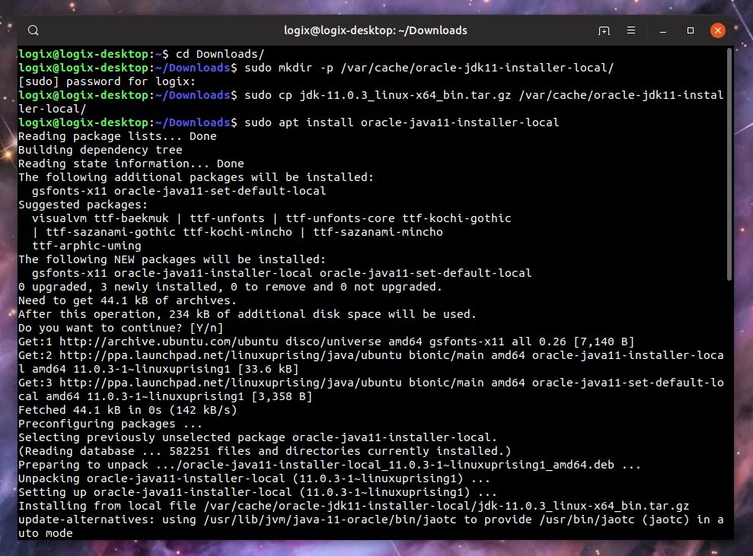Image resolution: width=753 pixels, height=556 pixels.
Task: Click the Get:1 archive.ubuntu.com URL line
Action: [x=326, y=342]
